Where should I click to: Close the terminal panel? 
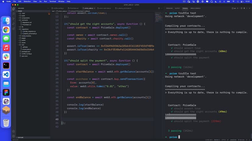point(249,8)
